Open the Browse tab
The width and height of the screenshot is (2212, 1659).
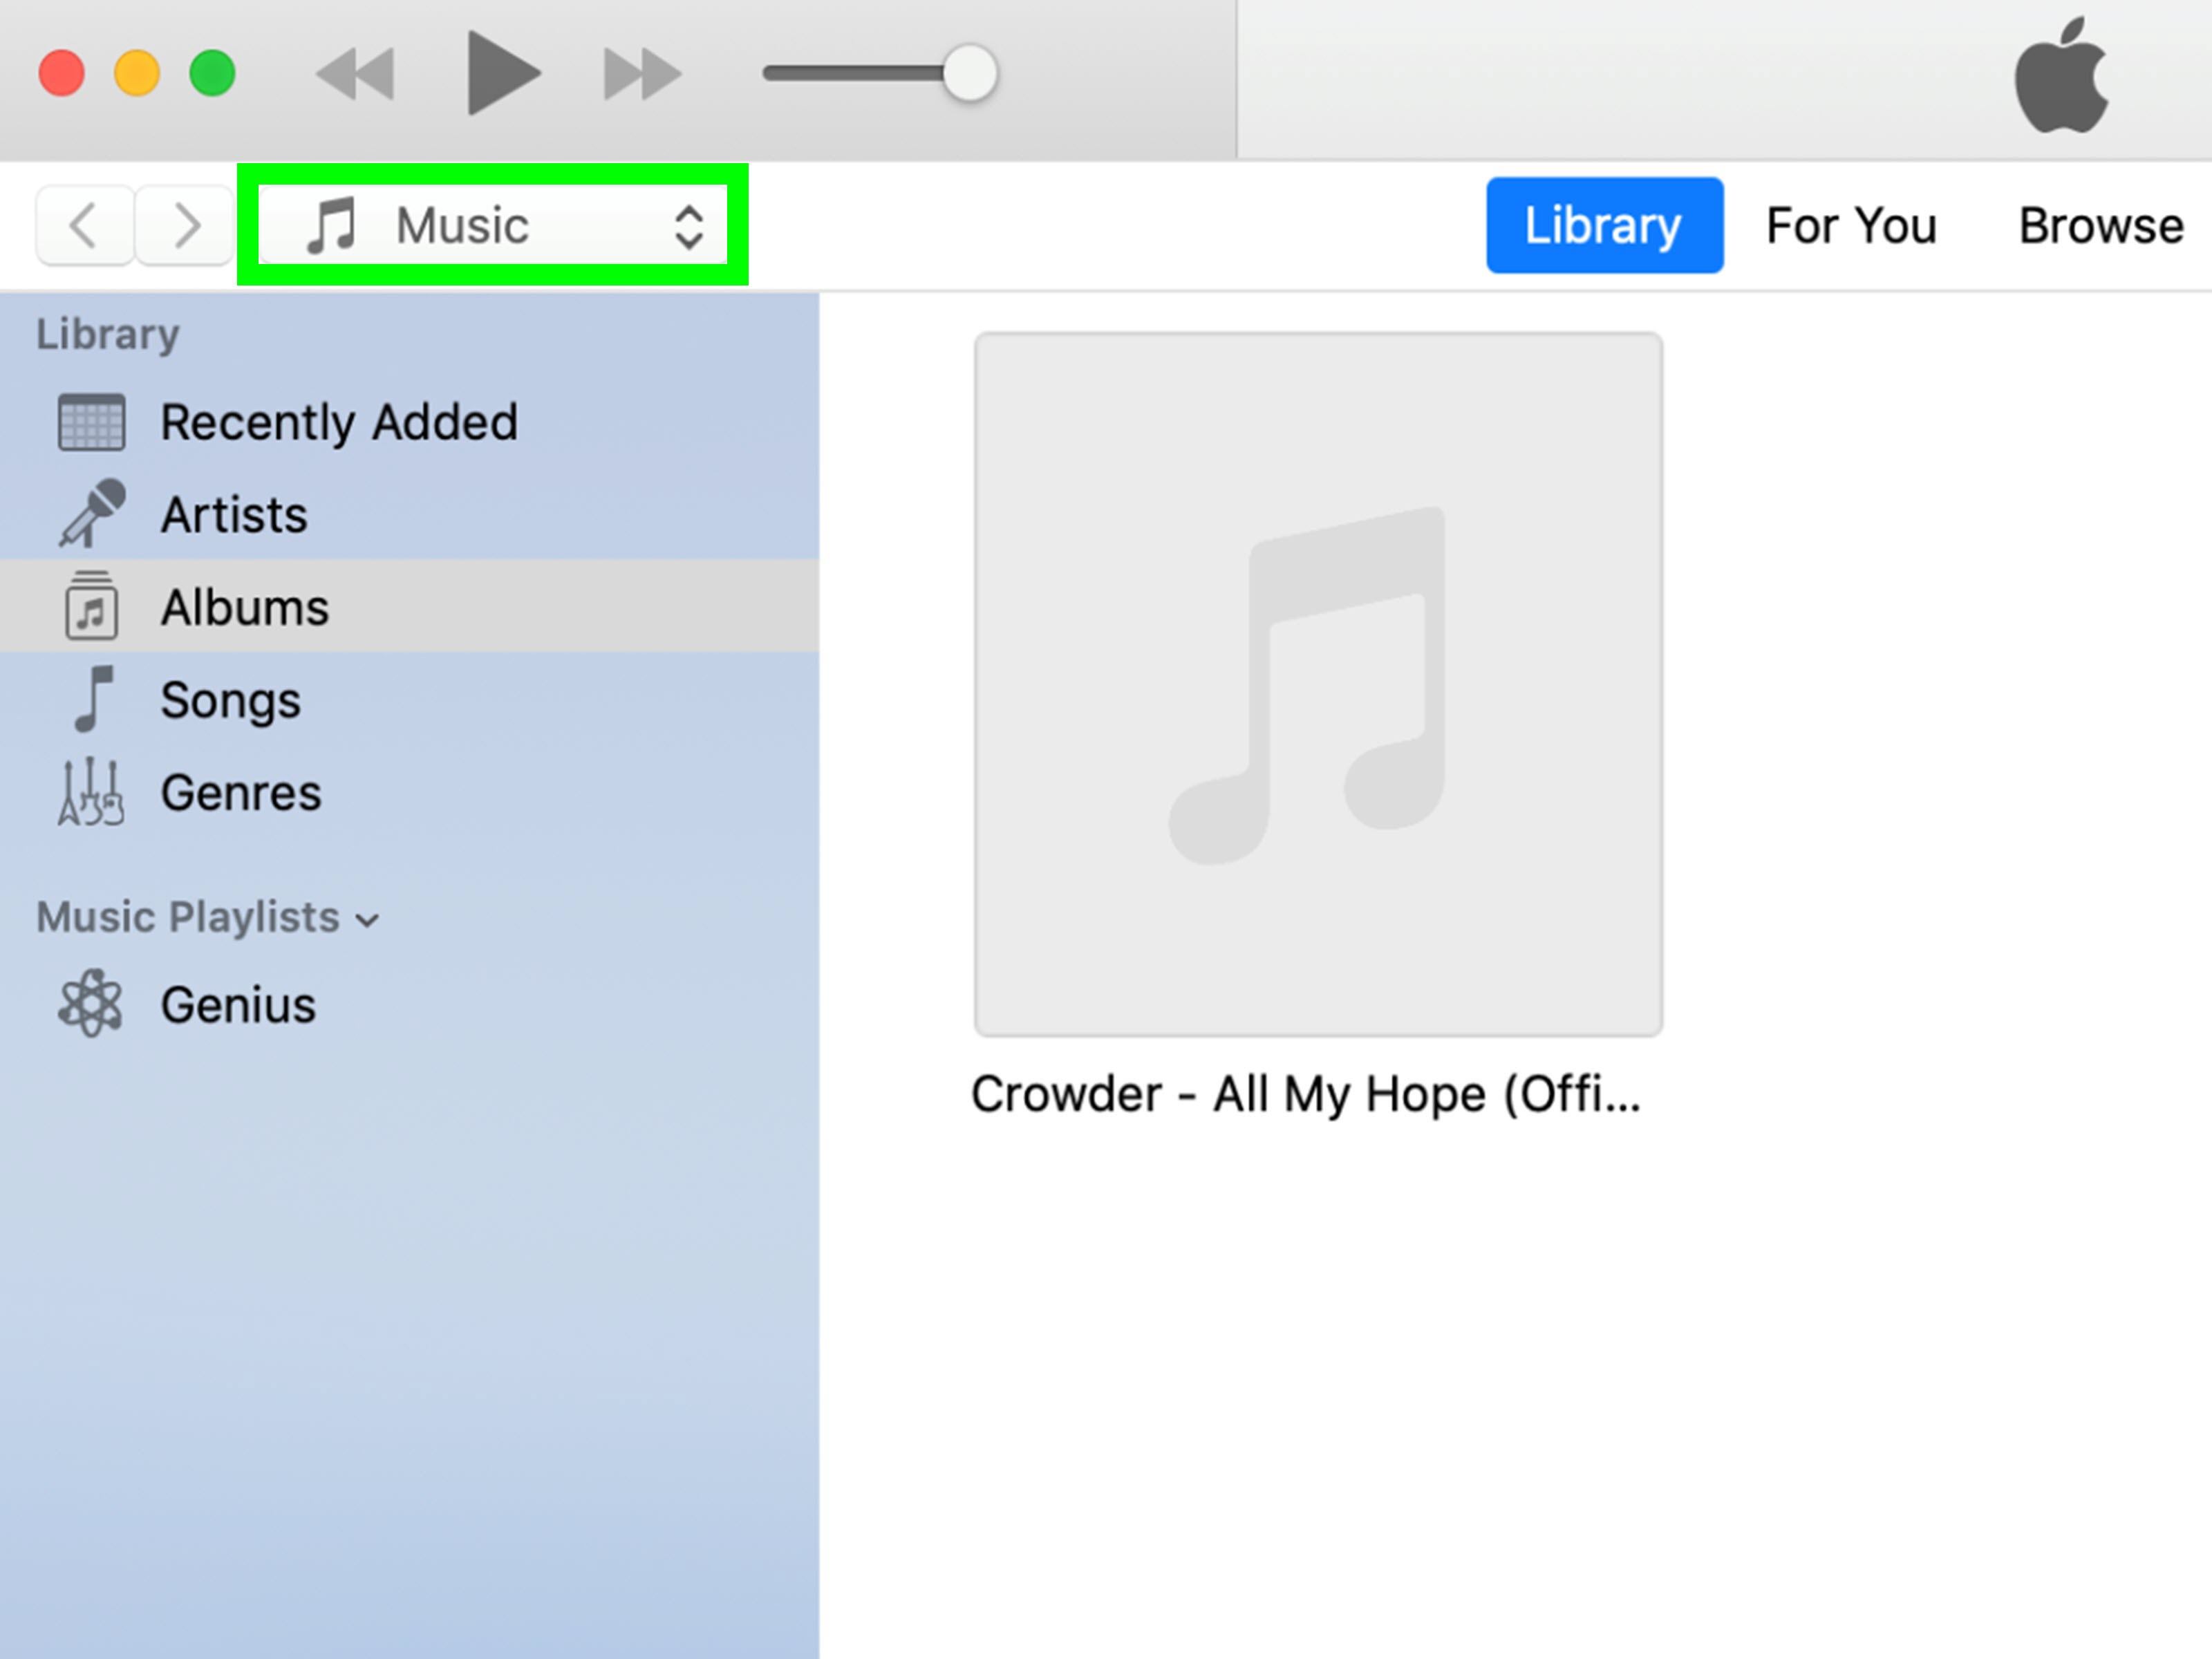point(2101,225)
